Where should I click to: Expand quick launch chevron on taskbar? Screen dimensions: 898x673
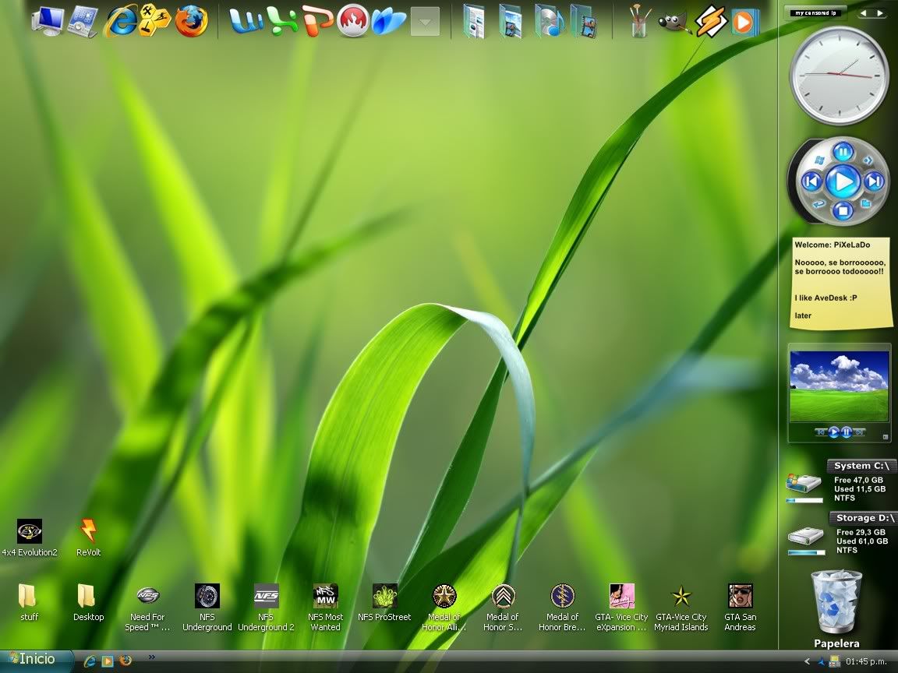(151, 657)
